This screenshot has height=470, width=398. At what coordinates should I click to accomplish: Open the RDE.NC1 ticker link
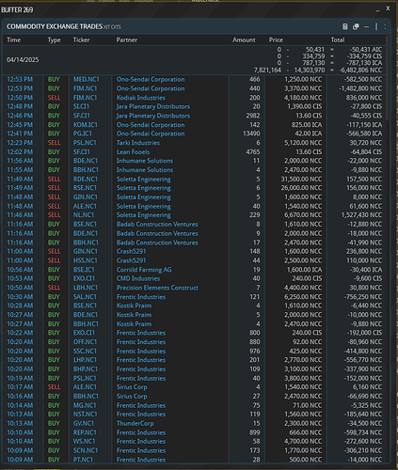pyautogui.click(x=86, y=179)
